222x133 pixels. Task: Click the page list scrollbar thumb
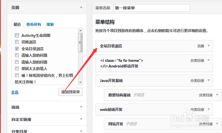(x=80, y=43)
